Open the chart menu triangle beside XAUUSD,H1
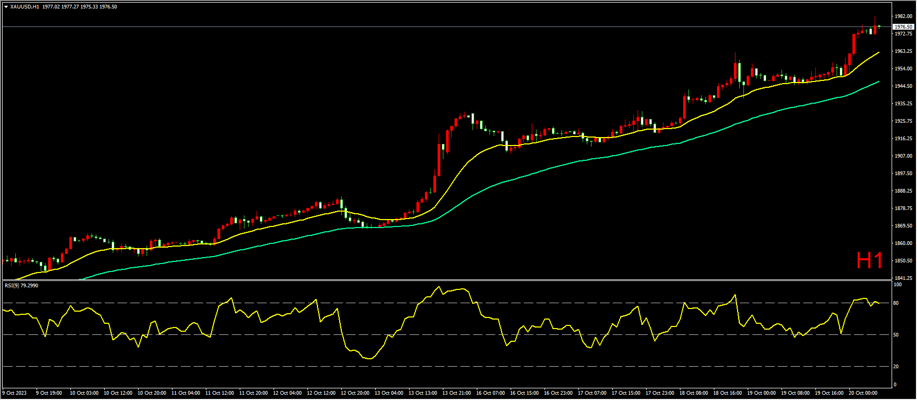Viewport: 917px width, 400px height. click(6, 7)
